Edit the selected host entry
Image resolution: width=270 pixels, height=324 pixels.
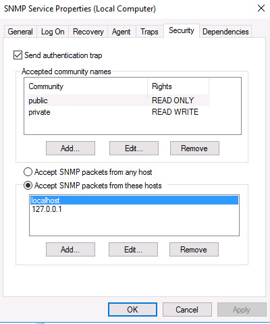133,250
